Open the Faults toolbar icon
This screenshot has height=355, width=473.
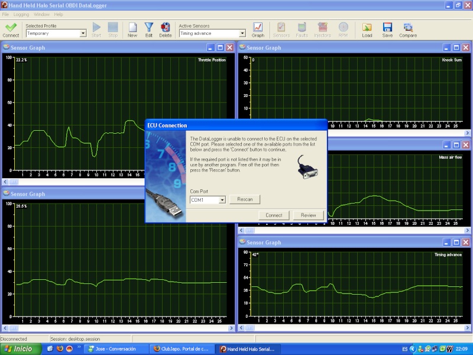click(302, 30)
